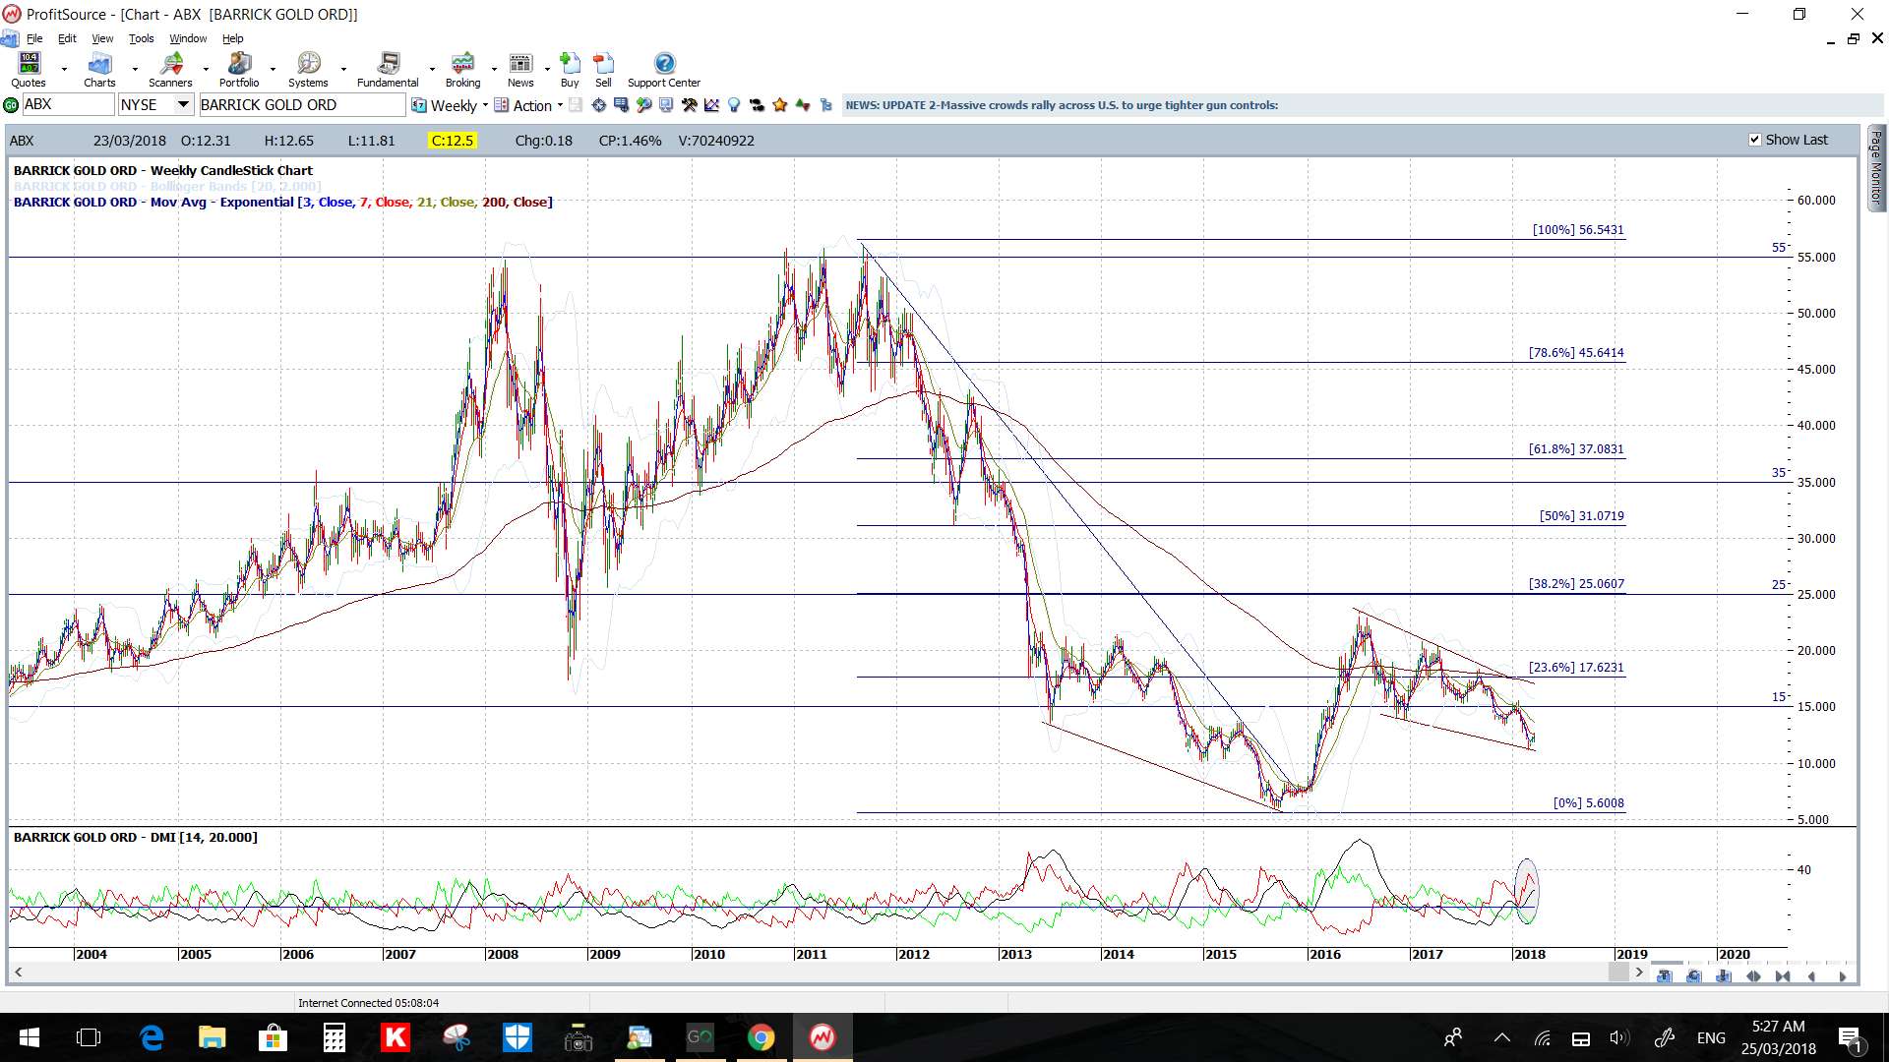The height and width of the screenshot is (1062, 1889).
Task: Click the line chart indicator icon
Action: 711,105
